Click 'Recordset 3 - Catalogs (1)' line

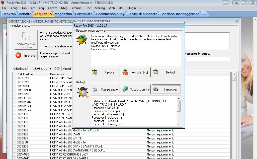click(x=107, y=124)
